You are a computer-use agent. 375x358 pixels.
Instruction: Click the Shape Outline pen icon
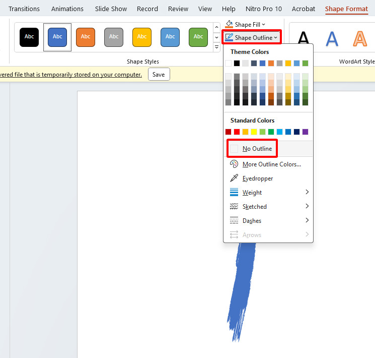pyautogui.click(x=229, y=37)
